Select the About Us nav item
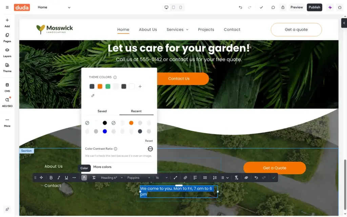 (x=148, y=29)
